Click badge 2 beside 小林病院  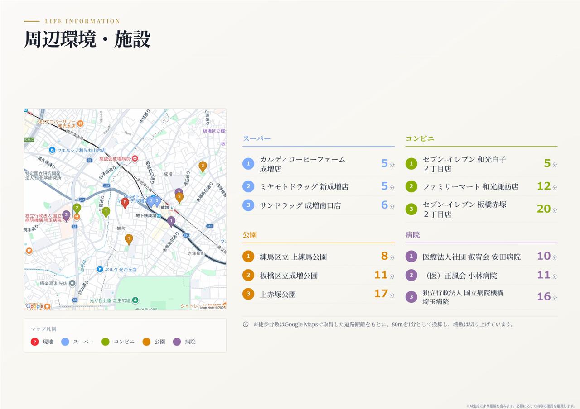(x=411, y=275)
